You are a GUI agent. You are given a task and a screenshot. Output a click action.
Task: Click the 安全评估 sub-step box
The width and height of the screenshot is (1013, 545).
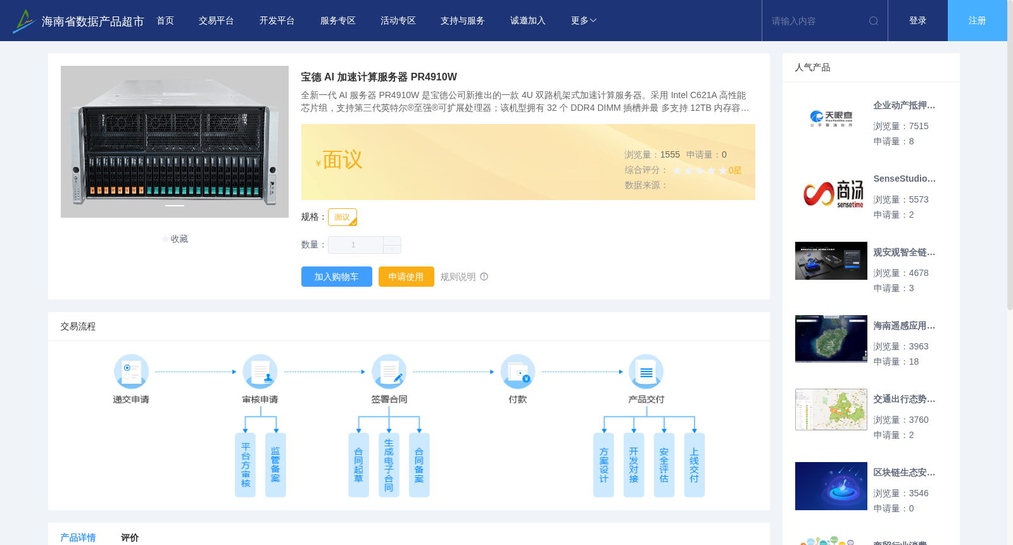tap(664, 465)
